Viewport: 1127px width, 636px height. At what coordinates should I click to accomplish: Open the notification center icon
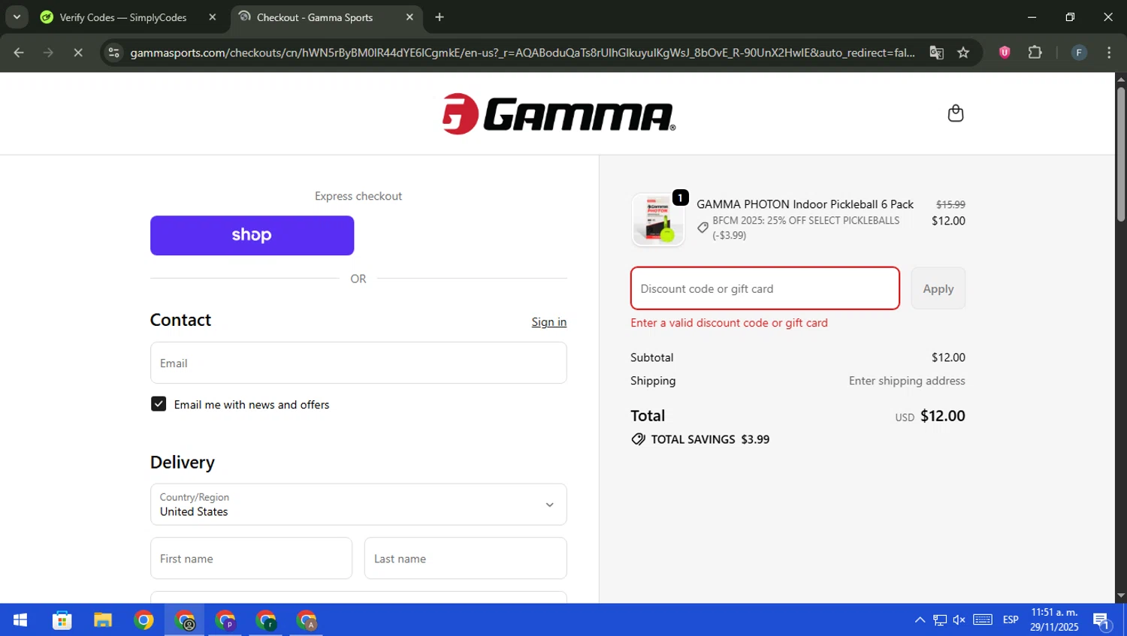pos(1102,621)
